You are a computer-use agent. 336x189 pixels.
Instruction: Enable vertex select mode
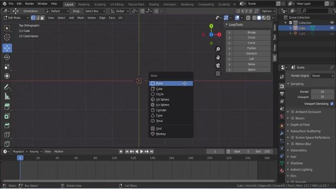(x=33, y=18)
